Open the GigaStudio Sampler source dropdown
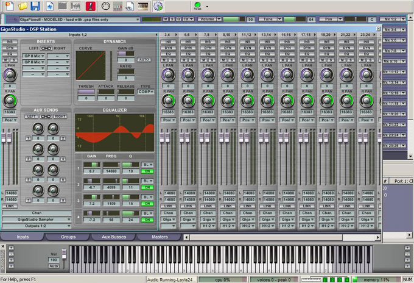The height and width of the screenshot is (283, 414). pyautogui.click(x=37, y=220)
